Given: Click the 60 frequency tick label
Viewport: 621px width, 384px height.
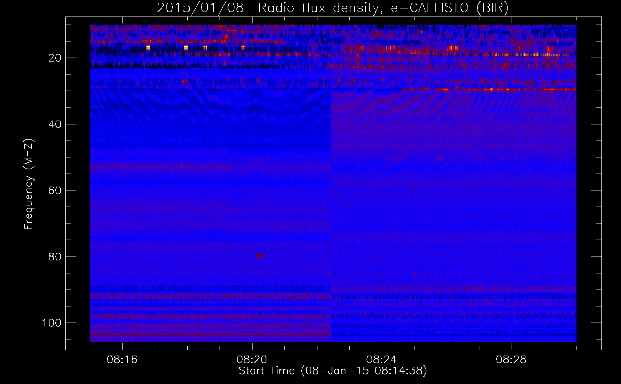Looking at the screenshot, I should (55, 190).
